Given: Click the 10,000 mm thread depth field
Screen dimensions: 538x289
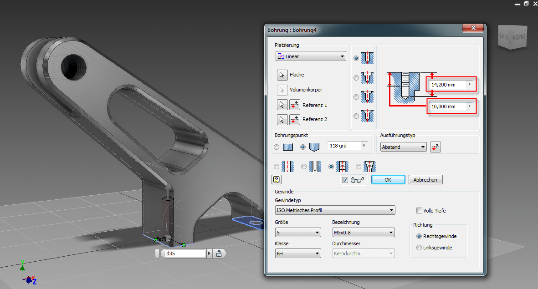Looking at the screenshot, I should pyautogui.click(x=448, y=106).
